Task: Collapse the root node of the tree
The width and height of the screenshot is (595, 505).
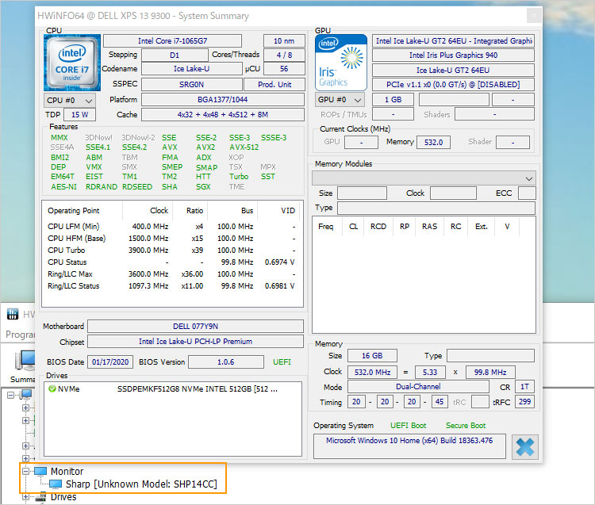Action: coord(11,395)
